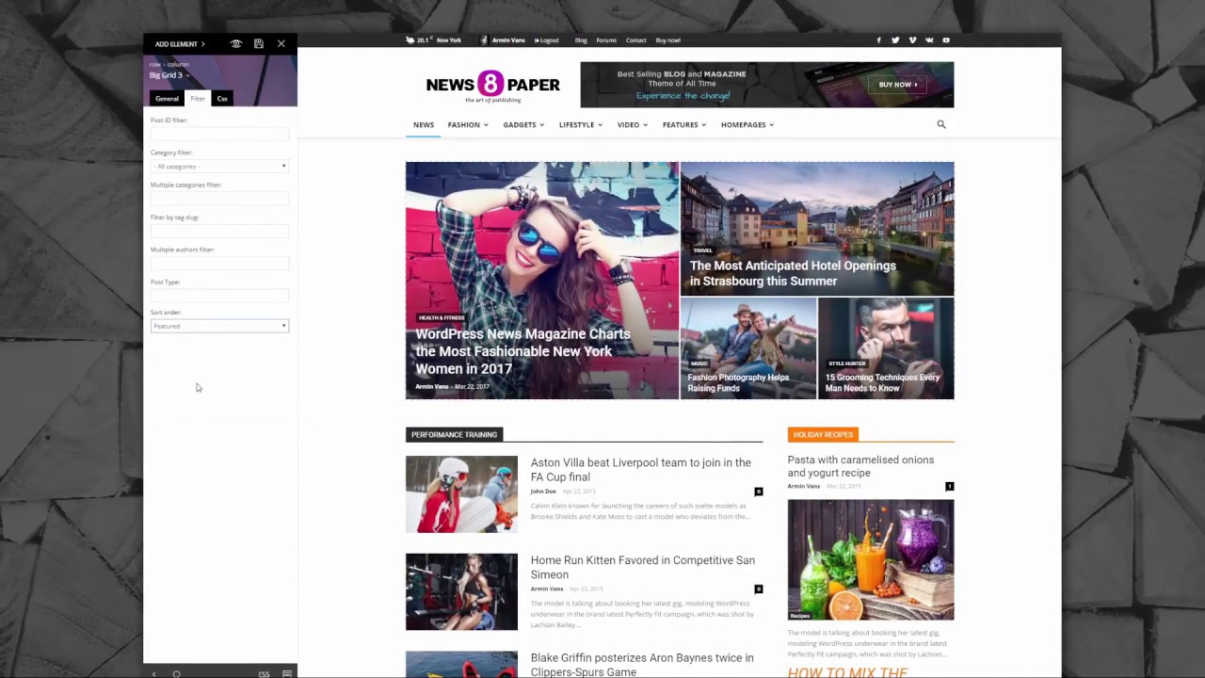Screen dimensions: 1205x678
Task: Click the Newspaper 8 logo
Action: point(493,85)
